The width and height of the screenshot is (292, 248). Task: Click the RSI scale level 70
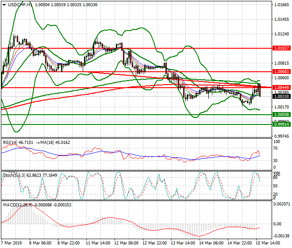275,148
